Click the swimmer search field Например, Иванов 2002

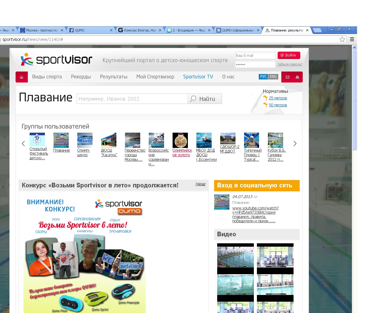tap(132, 99)
